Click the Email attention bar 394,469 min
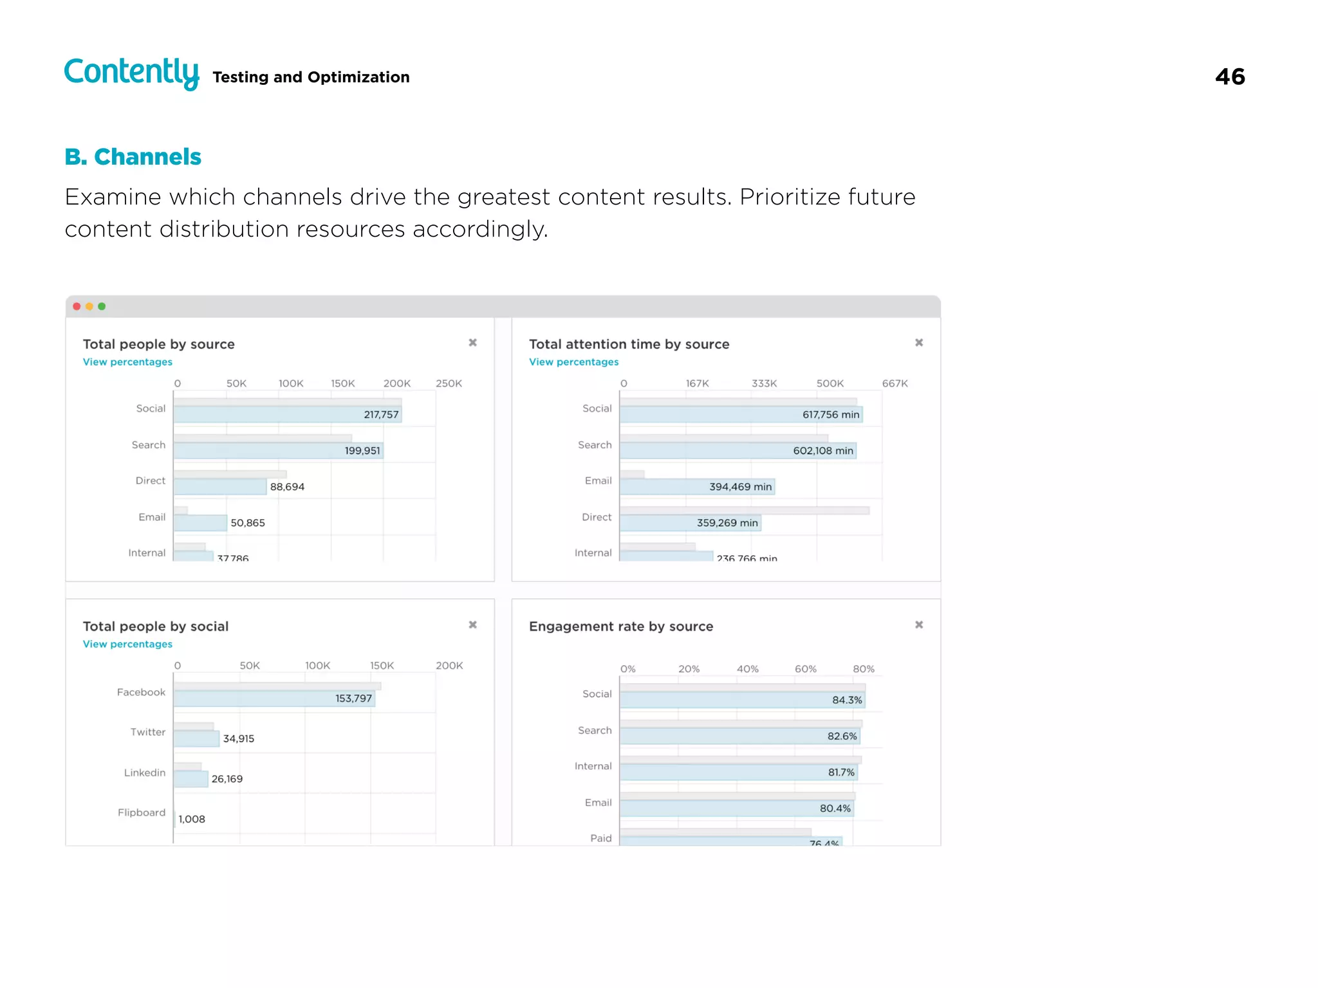 (x=697, y=487)
